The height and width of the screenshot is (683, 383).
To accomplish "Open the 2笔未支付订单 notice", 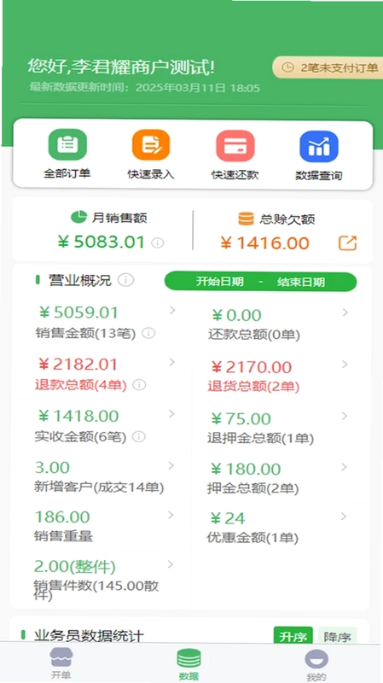I will [x=328, y=67].
